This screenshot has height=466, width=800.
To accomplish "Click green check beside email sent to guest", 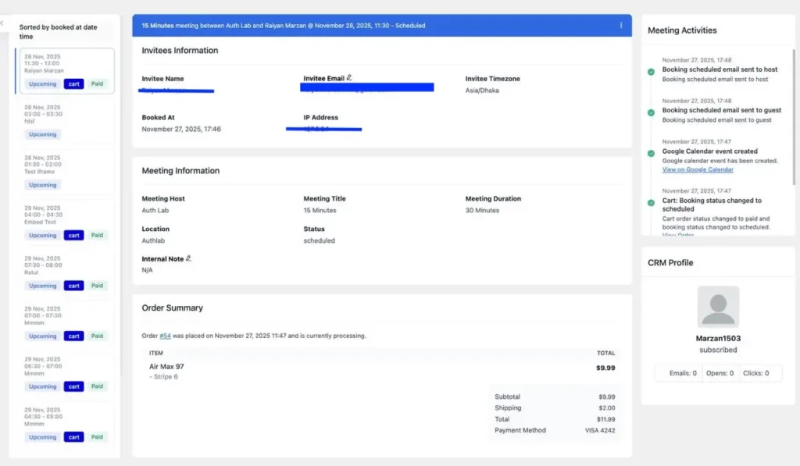I will click(x=651, y=112).
